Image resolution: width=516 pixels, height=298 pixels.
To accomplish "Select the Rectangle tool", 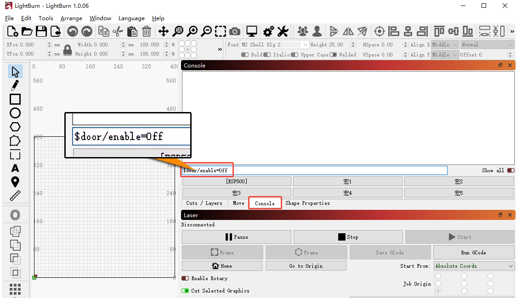I will 15,99.
